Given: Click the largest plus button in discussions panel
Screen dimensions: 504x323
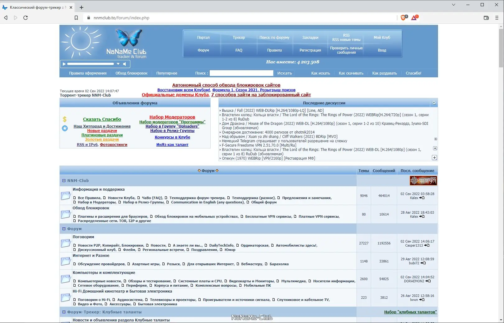Looking at the screenshot, I should pos(435,157).
